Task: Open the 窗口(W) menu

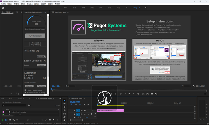Action: pos(50,4)
